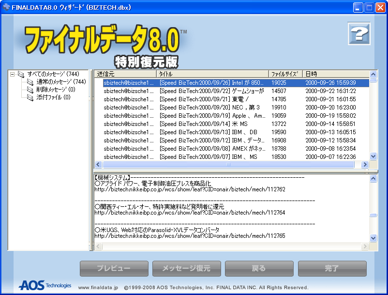Click the mech/112762 URL in preview
The width and height of the screenshot is (388, 295).
click(190, 189)
